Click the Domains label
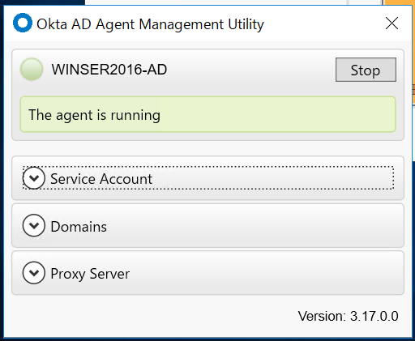The image size is (415, 341). point(79,227)
